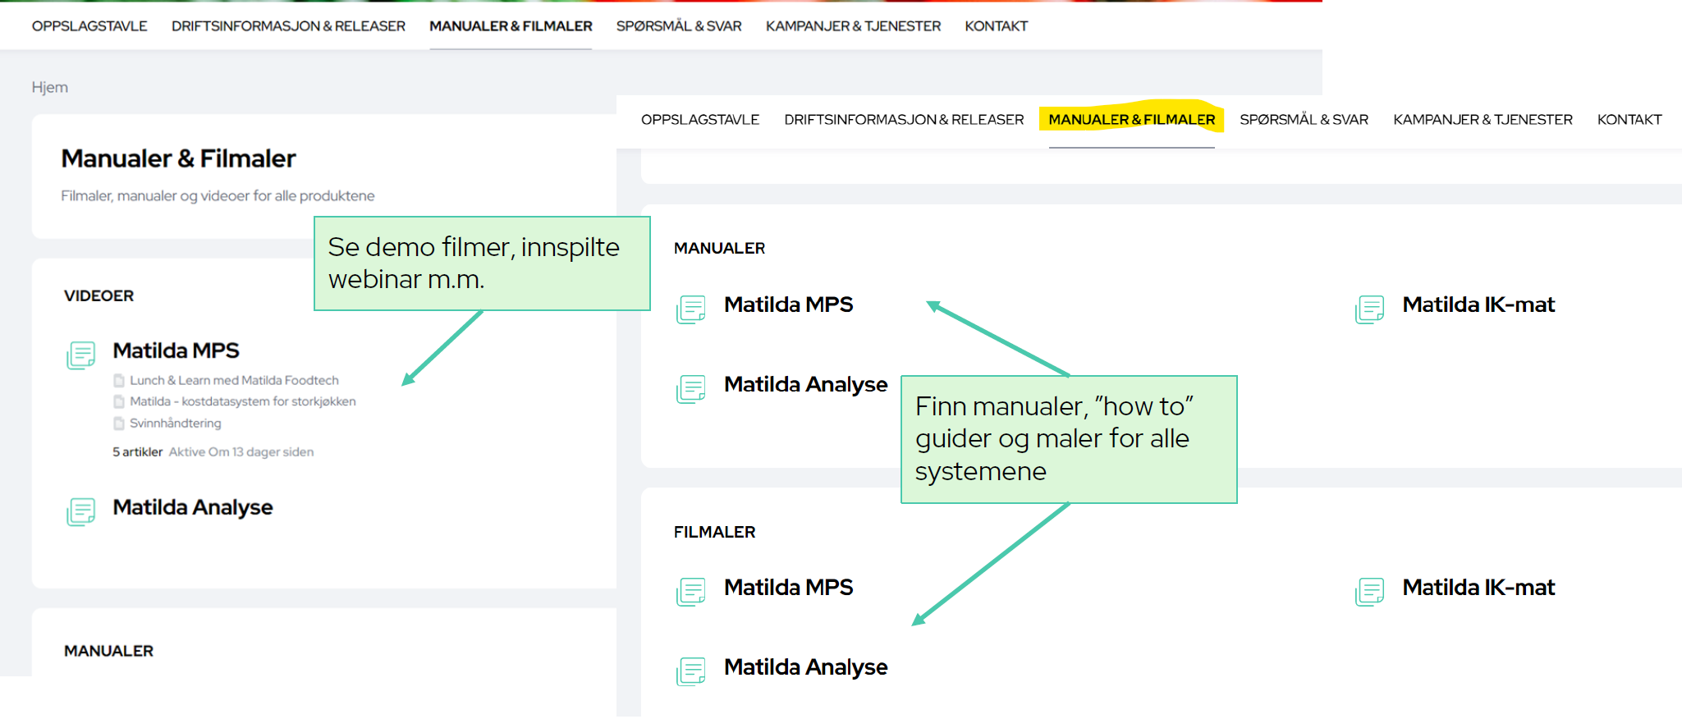Image resolution: width=1682 pixels, height=719 pixels.
Task: Go to Hjem breadcrumb link
Action: [x=50, y=87]
